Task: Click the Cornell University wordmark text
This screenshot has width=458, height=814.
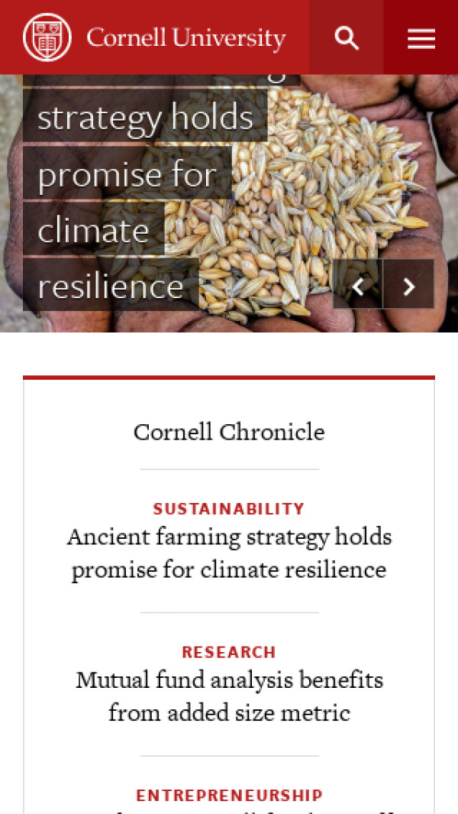Action: tap(185, 37)
